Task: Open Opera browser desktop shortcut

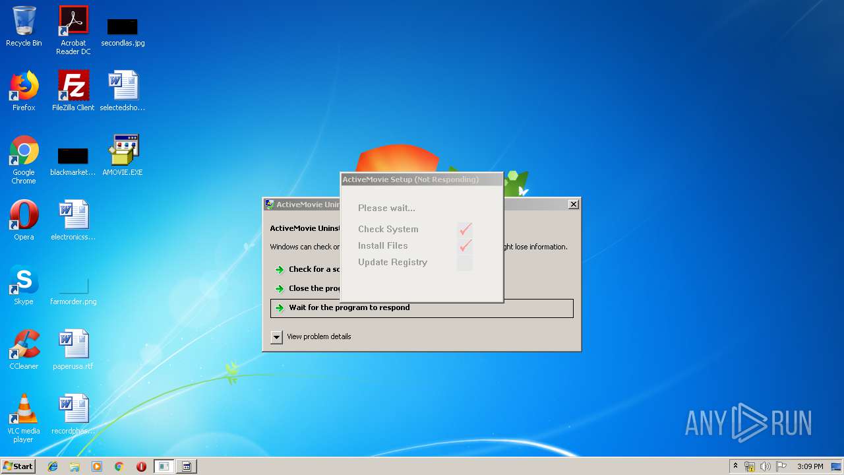Action: (x=24, y=221)
